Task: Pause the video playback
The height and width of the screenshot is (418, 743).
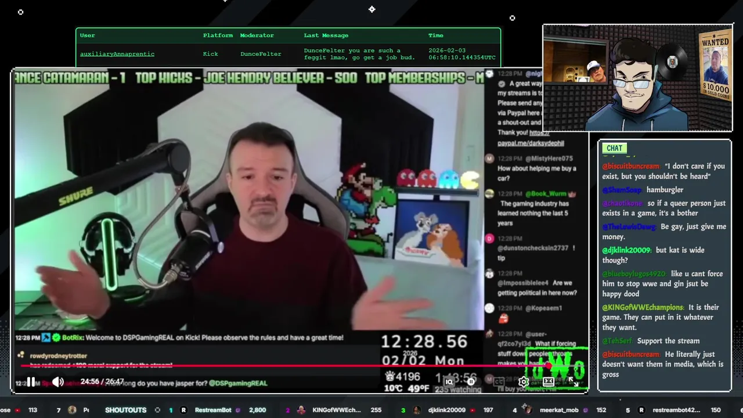Action: (x=31, y=381)
